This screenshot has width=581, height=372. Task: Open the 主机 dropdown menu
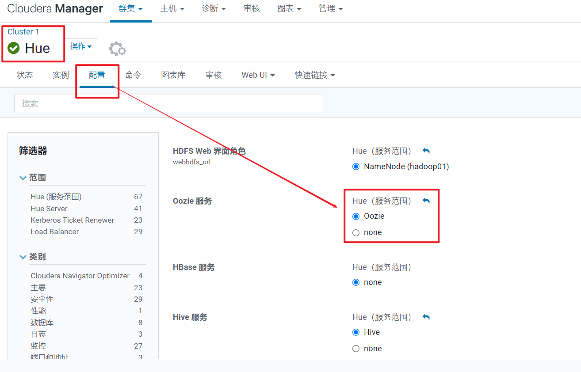[172, 8]
